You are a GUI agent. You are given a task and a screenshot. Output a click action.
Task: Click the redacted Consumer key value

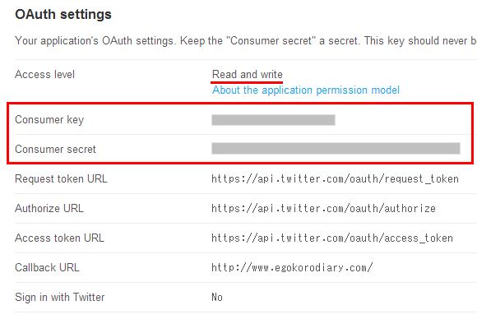273,120
